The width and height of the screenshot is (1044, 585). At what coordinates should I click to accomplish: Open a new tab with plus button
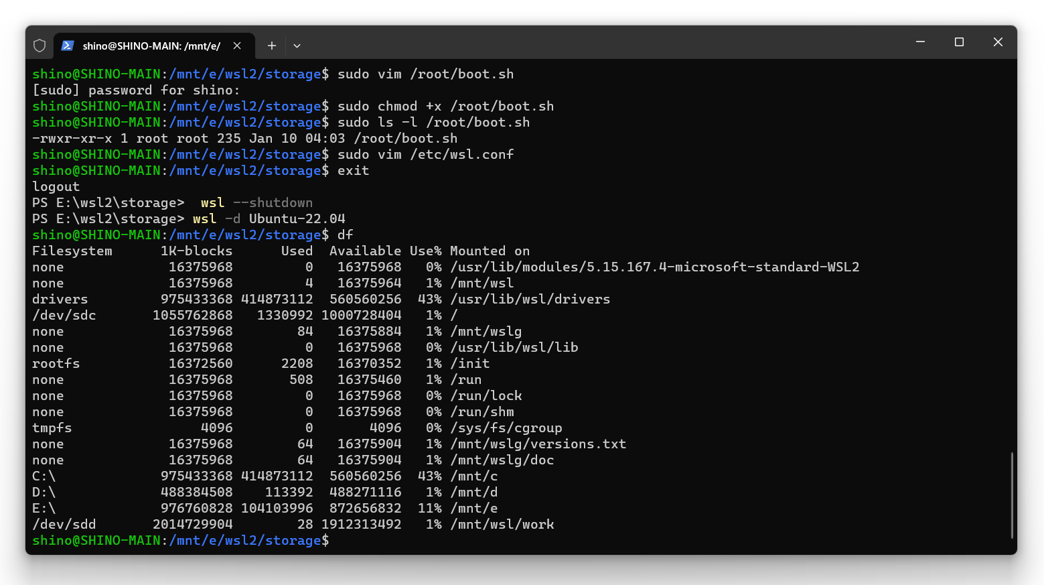click(271, 46)
